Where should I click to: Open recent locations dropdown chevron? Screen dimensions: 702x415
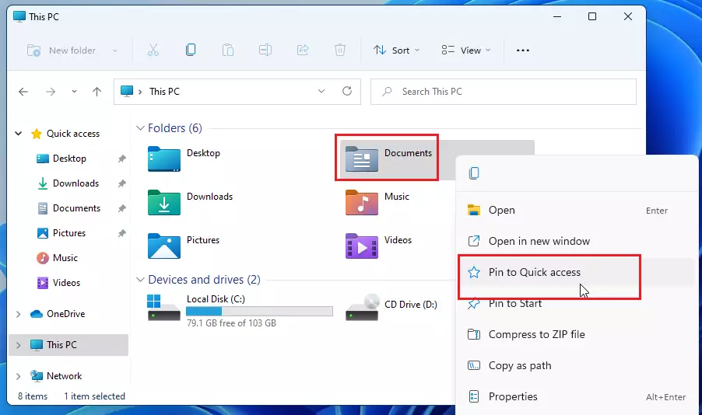tap(74, 92)
